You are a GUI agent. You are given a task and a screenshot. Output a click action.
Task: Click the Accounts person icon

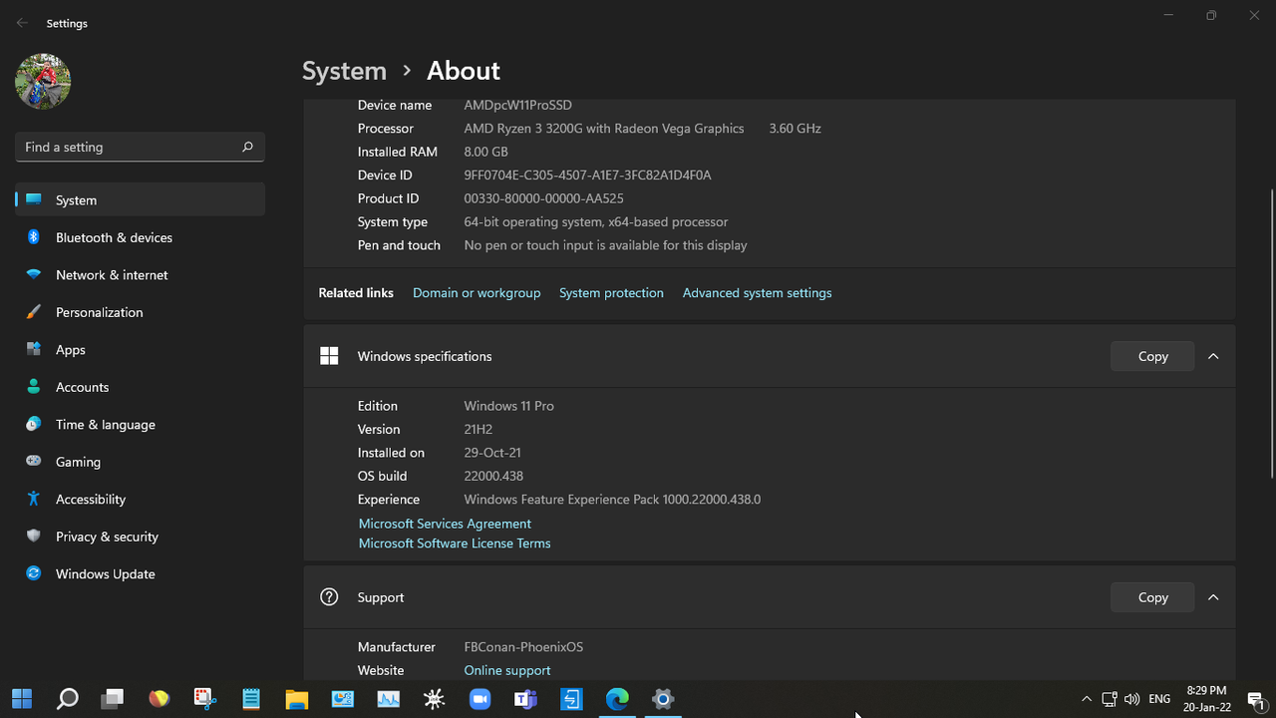pos(33,387)
